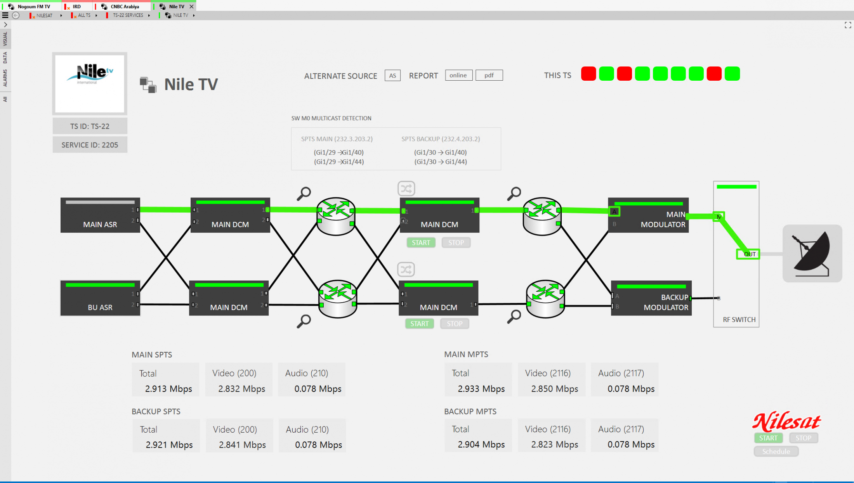
Task: Click the upper-right router icon
Action: click(542, 216)
